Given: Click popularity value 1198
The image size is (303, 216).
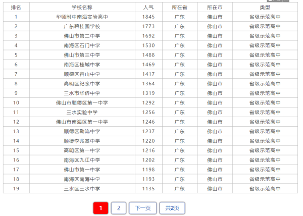Looking at the screenshot, I should tap(148, 170).
